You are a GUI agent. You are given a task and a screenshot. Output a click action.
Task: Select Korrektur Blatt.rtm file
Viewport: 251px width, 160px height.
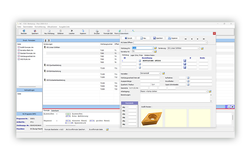(26, 50)
